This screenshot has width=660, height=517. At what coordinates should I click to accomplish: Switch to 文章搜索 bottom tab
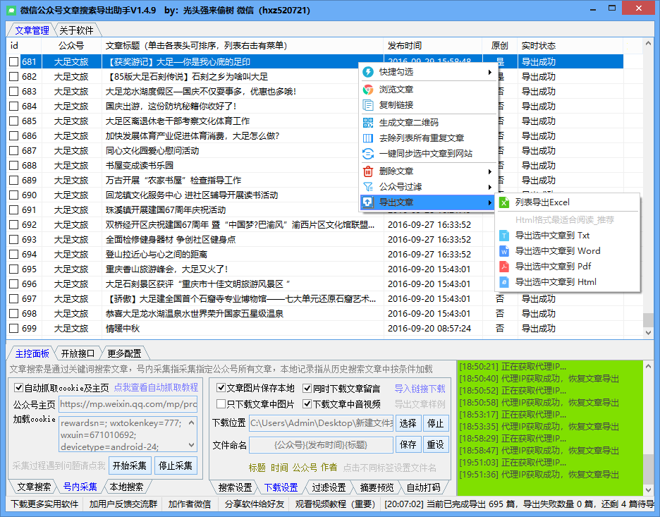34,487
